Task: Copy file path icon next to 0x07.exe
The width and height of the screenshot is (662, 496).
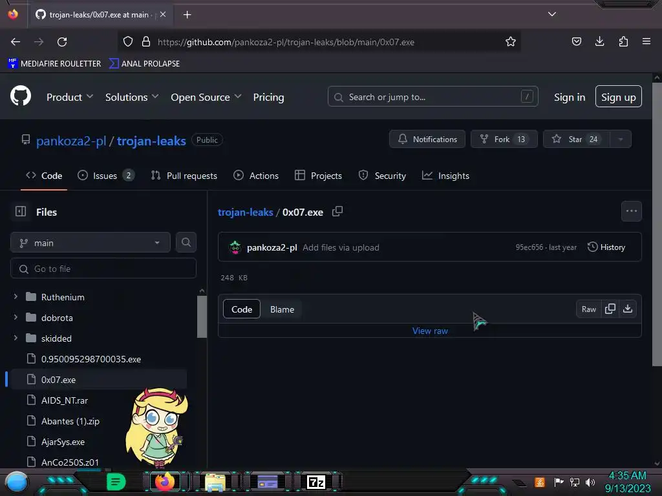Action: [337, 211]
